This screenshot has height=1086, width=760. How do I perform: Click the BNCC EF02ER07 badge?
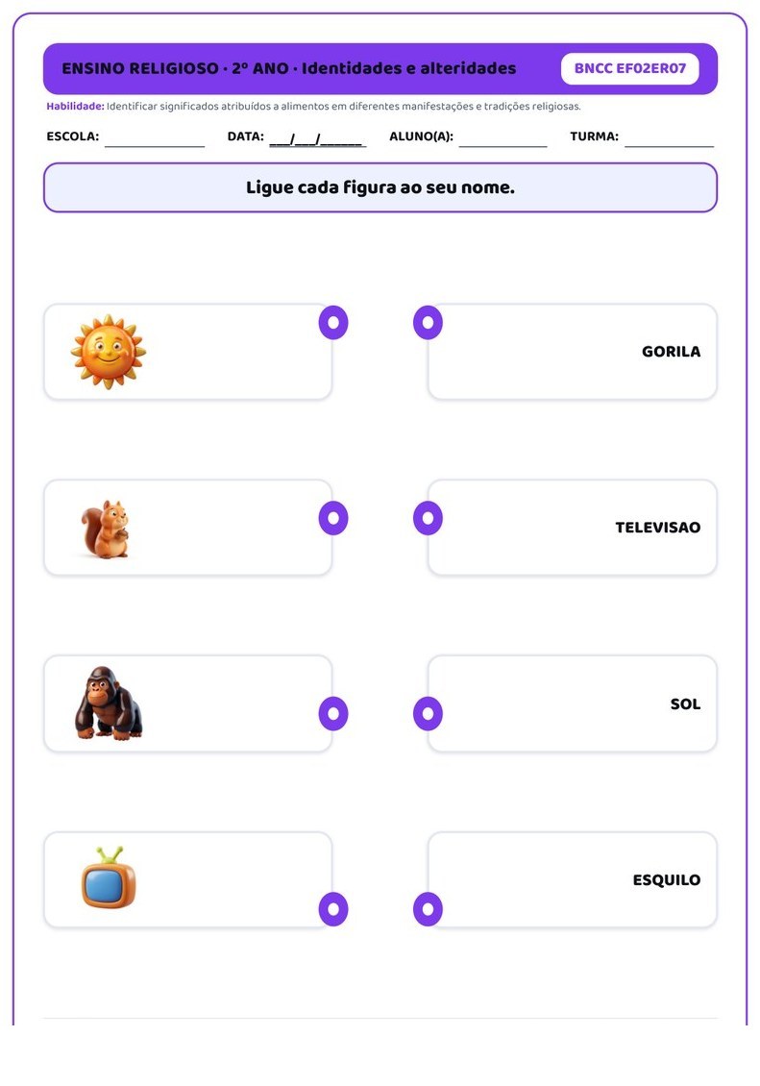[x=630, y=68]
